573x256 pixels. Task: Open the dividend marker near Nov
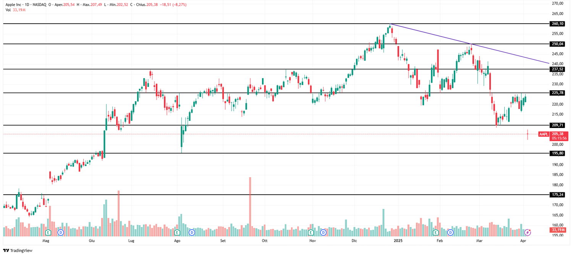pyautogui.click(x=323, y=232)
